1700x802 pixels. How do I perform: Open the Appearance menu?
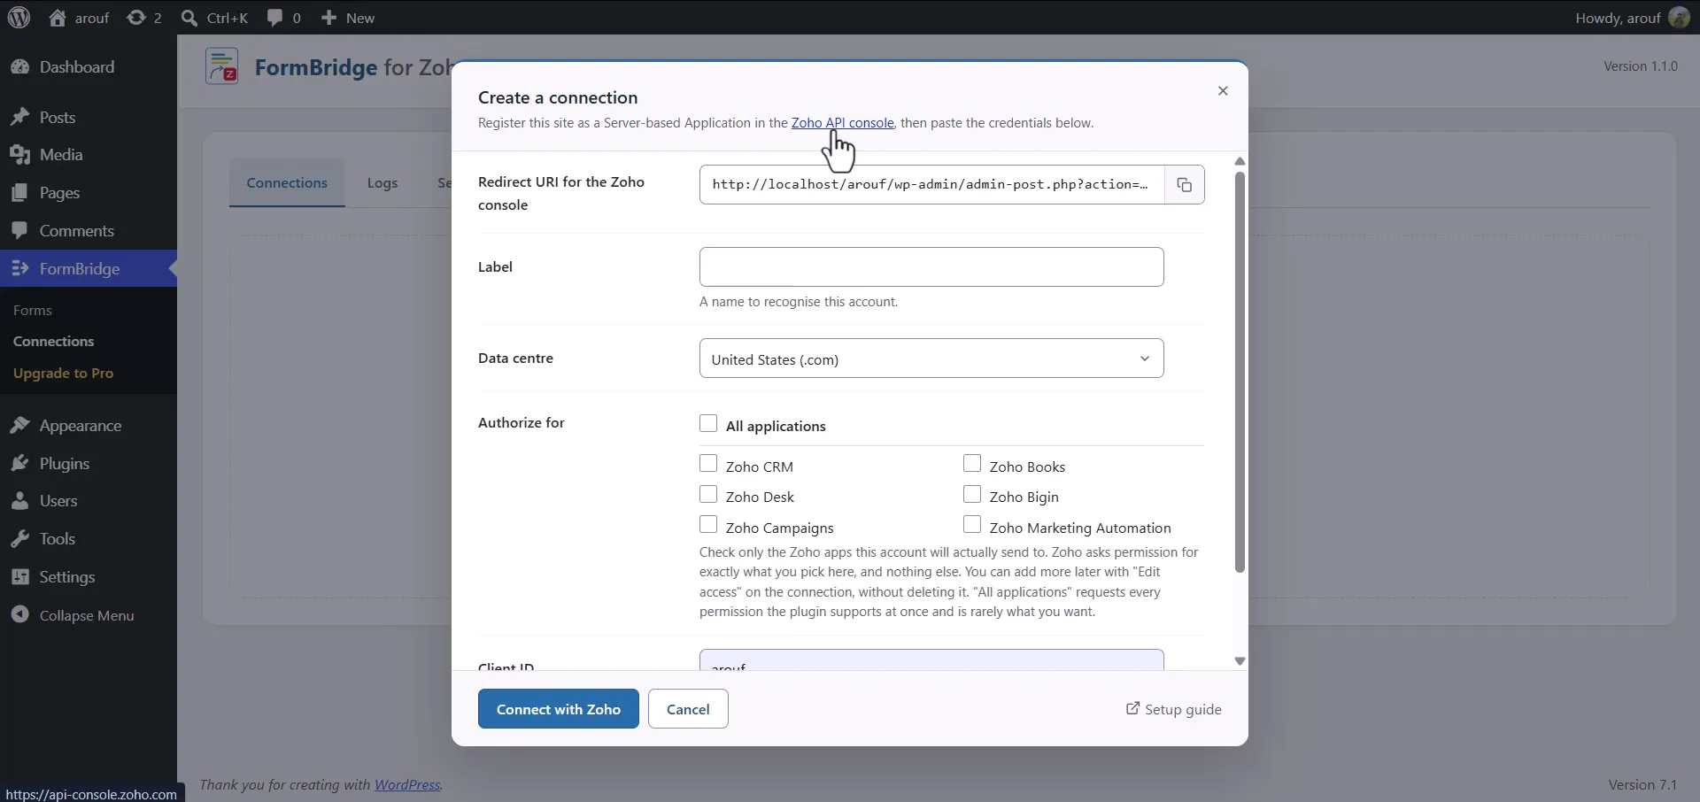(x=89, y=426)
